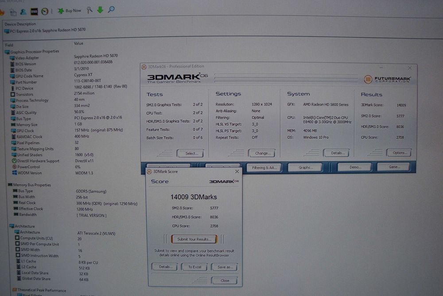Click the Theoretical Peak Performance group icon

(x=15, y=290)
